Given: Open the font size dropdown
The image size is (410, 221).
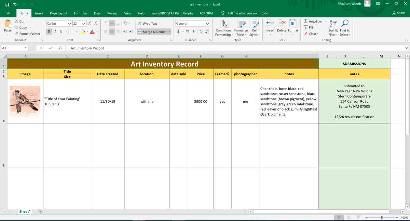Looking at the screenshot, I should (83, 23).
